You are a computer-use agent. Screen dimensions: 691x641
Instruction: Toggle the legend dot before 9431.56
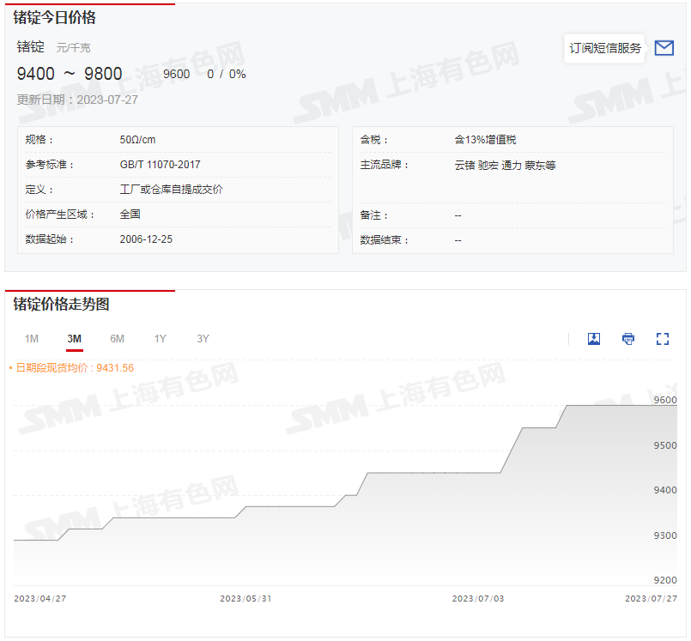point(9,367)
